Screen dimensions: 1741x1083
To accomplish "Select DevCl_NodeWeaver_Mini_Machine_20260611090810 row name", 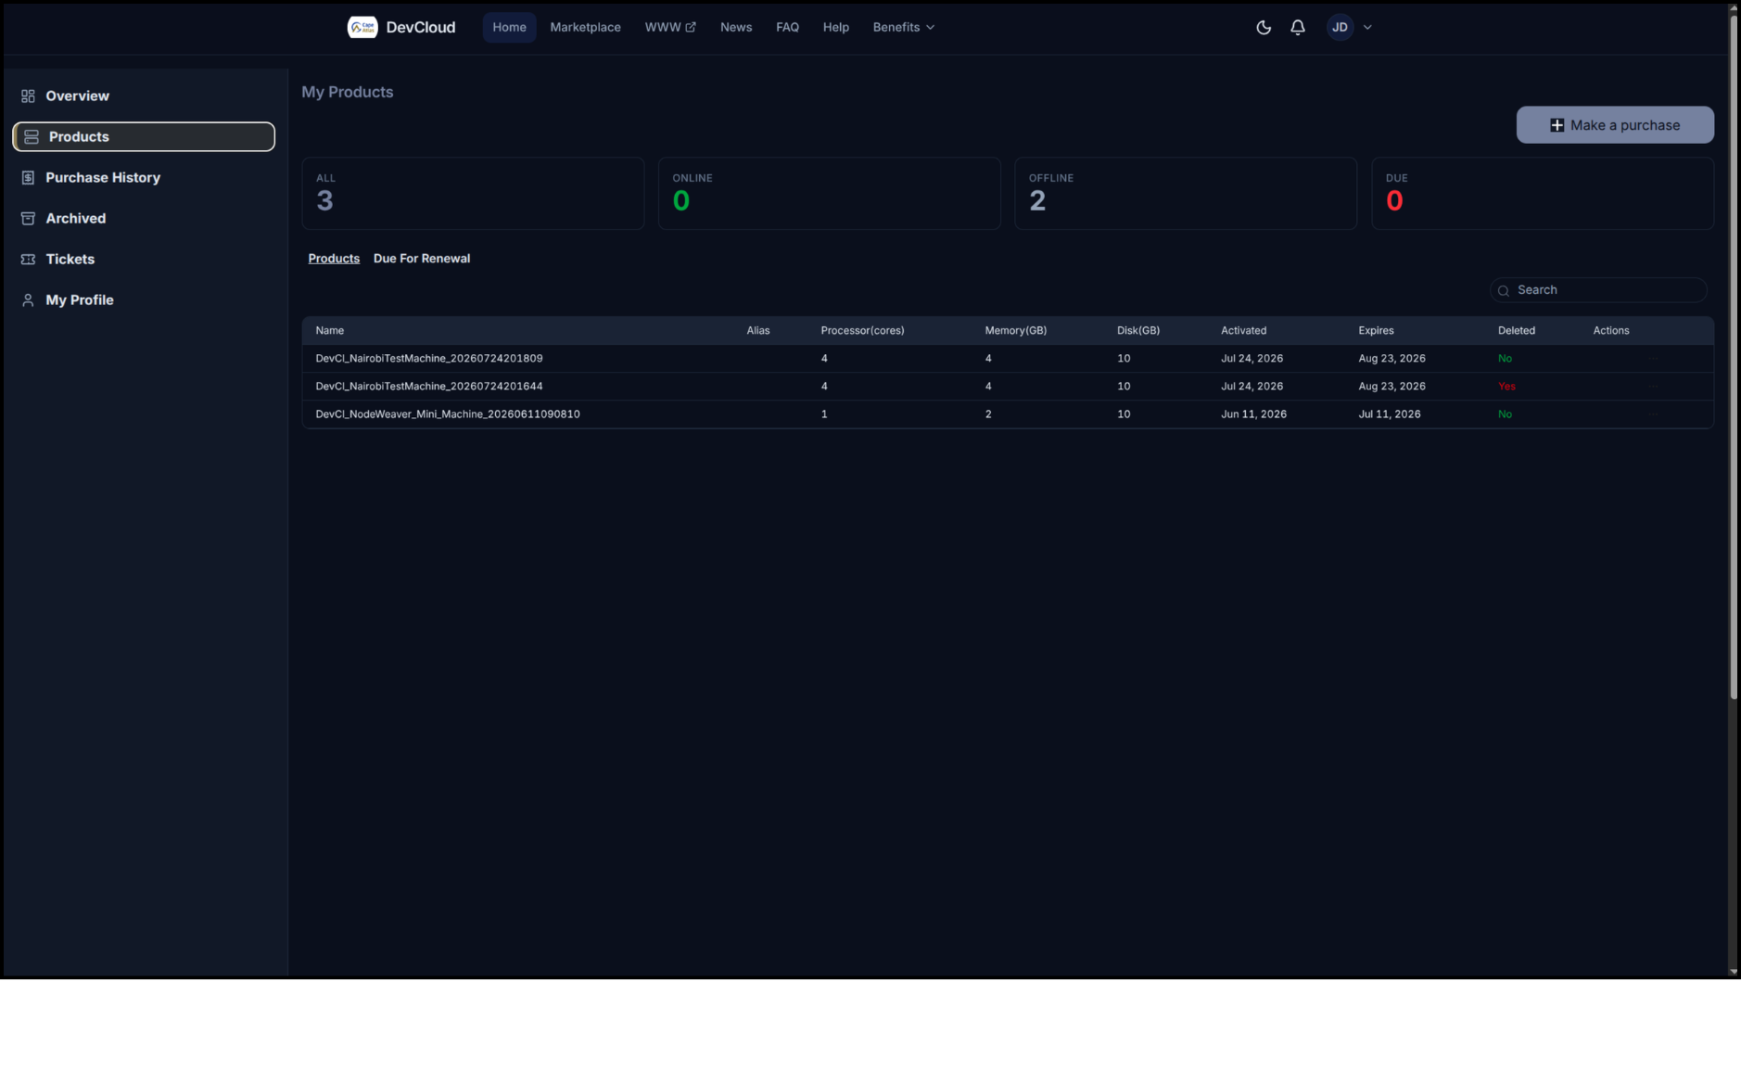I will click(x=447, y=414).
